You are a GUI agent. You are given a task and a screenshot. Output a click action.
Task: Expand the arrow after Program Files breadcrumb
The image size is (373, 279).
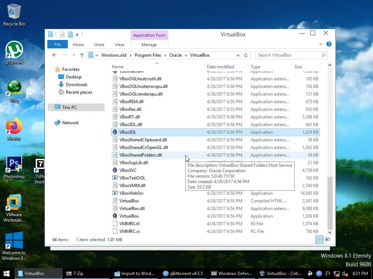tap(165, 55)
